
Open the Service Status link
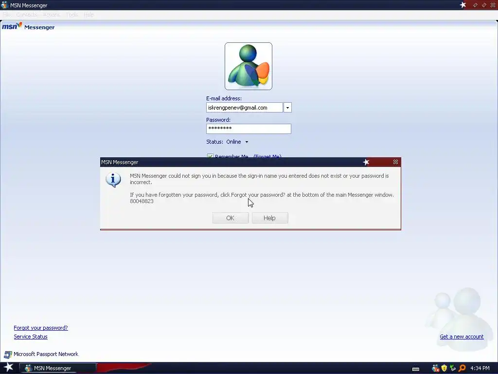point(31,337)
